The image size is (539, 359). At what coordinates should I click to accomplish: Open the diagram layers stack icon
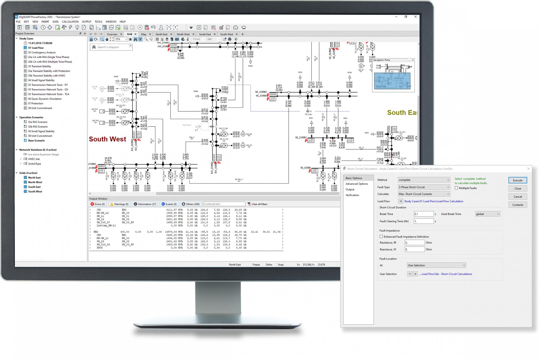167,39
